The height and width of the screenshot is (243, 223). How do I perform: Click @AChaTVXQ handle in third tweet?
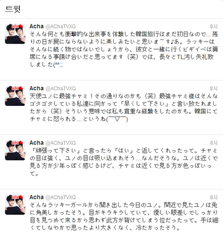click(61, 143)
